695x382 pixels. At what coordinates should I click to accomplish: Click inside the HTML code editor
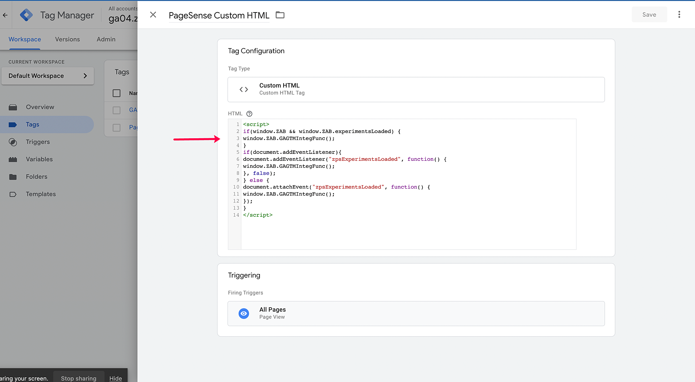point(408,229)
